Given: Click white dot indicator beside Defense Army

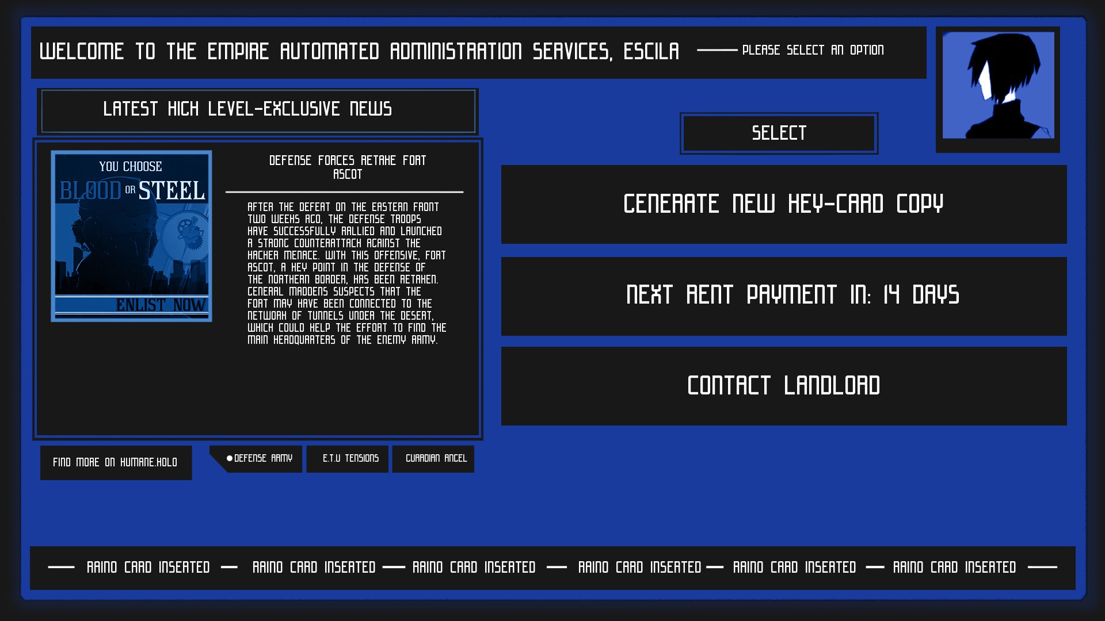Looking at the screenshot, I should tap(230, 458).
